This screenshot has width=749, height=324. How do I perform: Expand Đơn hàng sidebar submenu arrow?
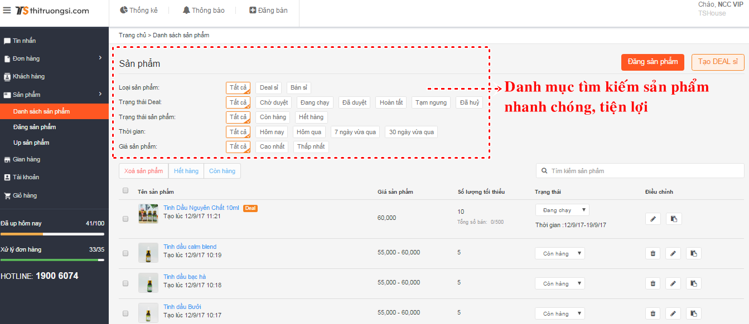tap(100, 58)
